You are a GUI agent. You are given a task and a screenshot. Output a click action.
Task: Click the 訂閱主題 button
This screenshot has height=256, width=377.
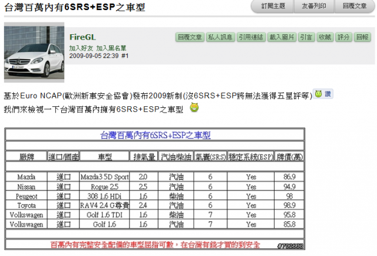click(x=272, y=6)
